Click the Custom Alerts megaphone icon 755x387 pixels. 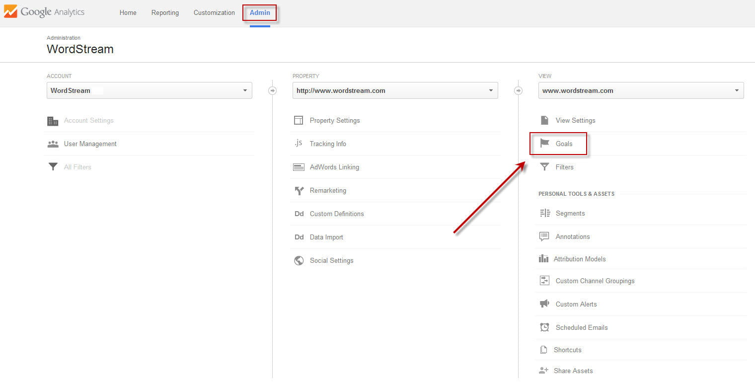pos(544,304)
